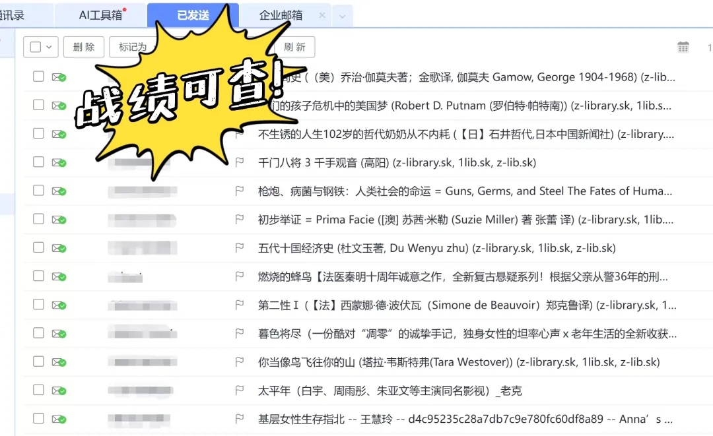Flag the 千门八将 3 千手观音 email
713x436 pixels.
(240, 162)
